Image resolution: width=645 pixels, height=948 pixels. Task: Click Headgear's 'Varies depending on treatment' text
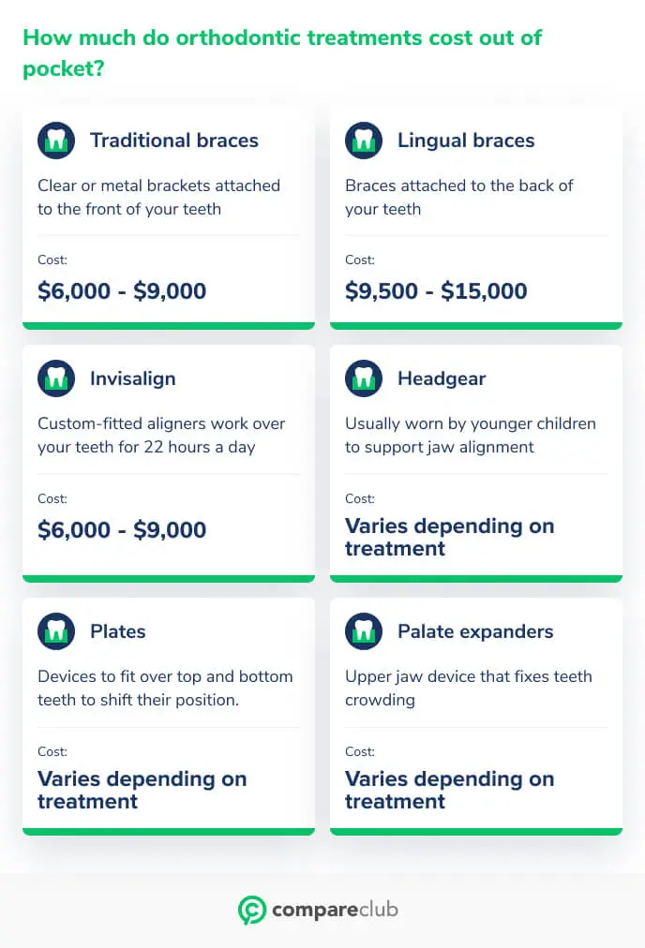(450, 537)
